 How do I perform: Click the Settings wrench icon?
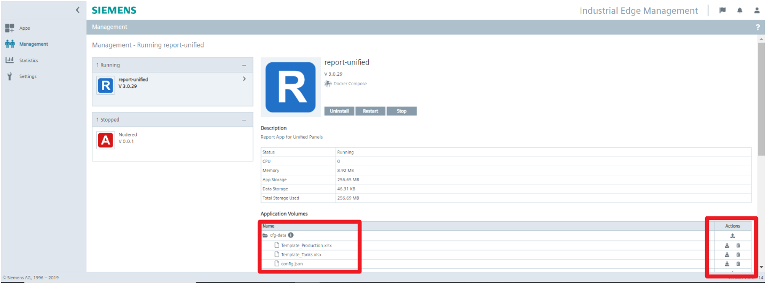10,76
